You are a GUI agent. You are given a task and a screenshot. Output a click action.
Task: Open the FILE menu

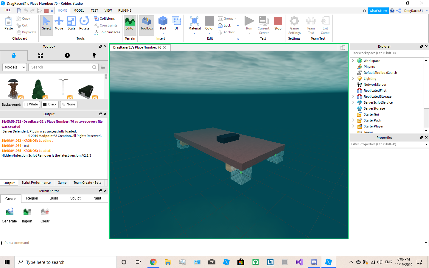(8, 10)
